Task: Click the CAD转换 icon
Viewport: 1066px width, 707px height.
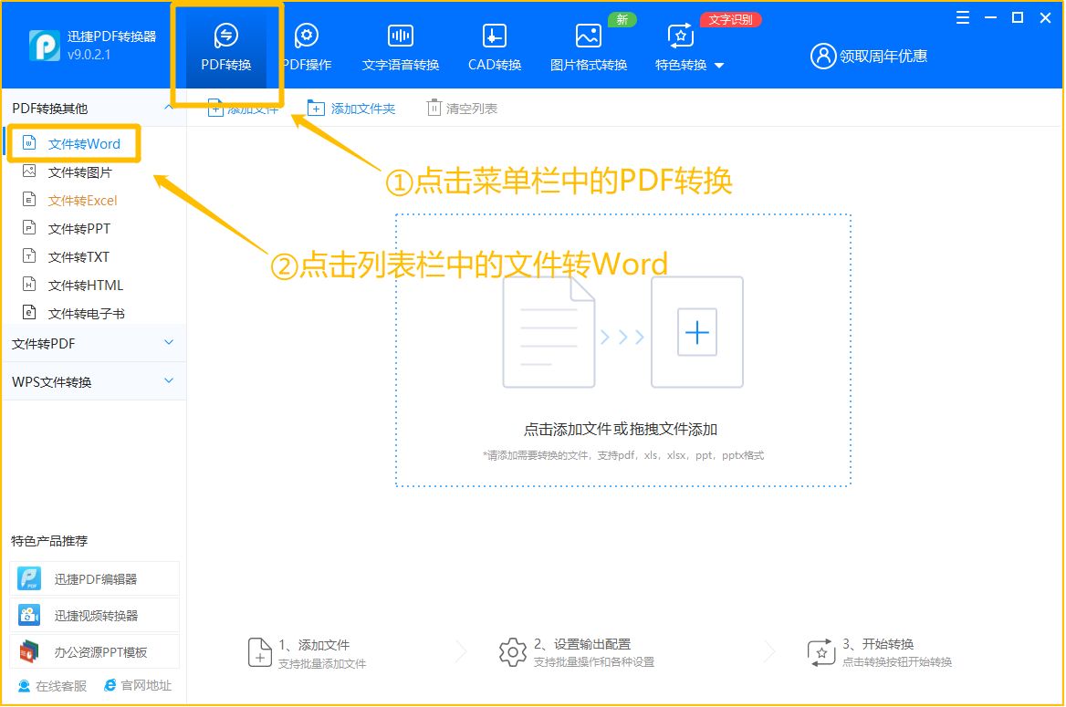Action: (495, 36)
